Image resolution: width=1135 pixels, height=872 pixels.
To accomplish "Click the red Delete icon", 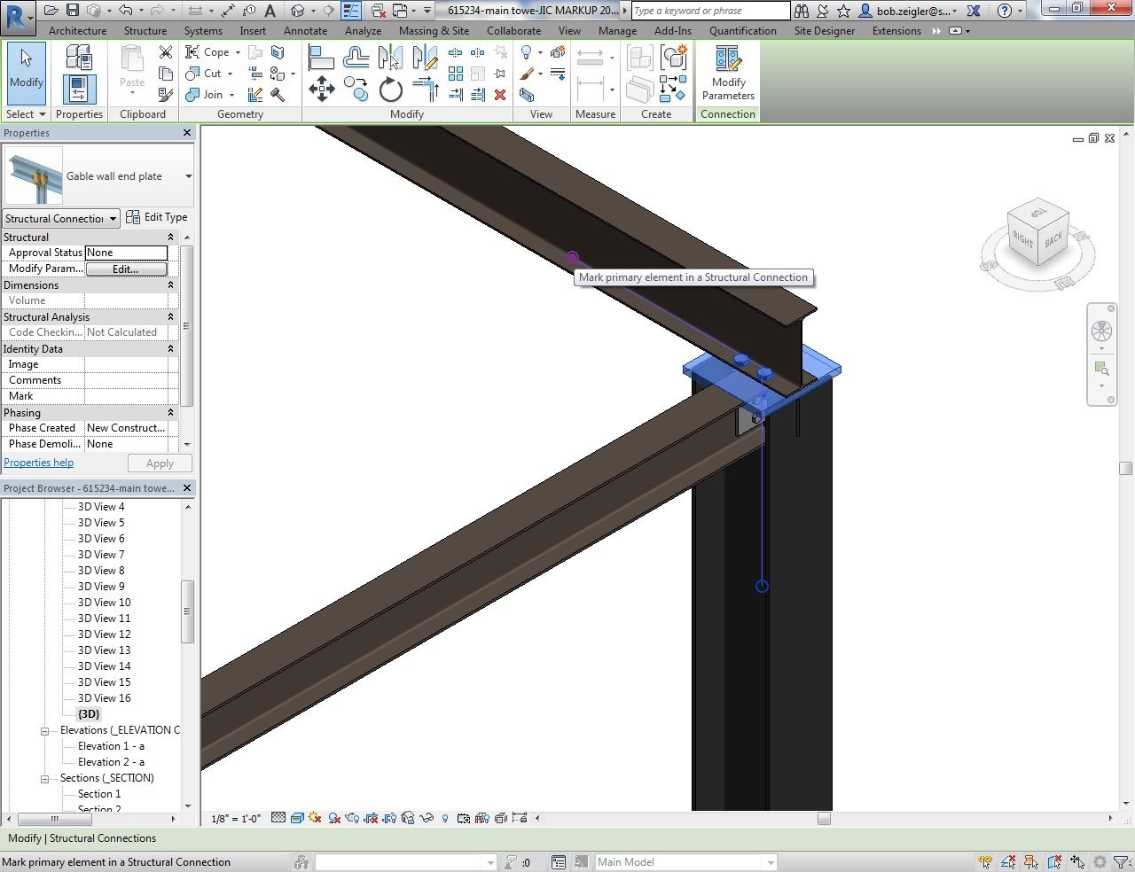I will tap(500, 95).
